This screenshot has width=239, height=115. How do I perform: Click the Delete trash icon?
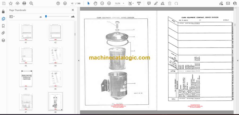click(169, 3)
